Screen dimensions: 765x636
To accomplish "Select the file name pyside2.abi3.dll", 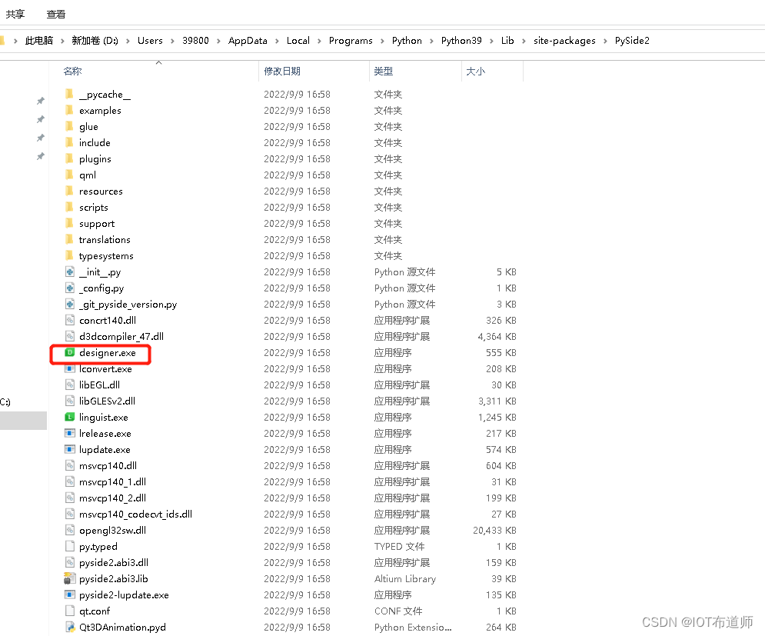I will (114, 562).
